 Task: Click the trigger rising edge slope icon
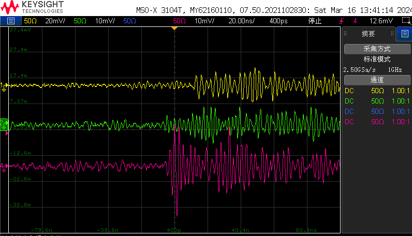[341, 21]
